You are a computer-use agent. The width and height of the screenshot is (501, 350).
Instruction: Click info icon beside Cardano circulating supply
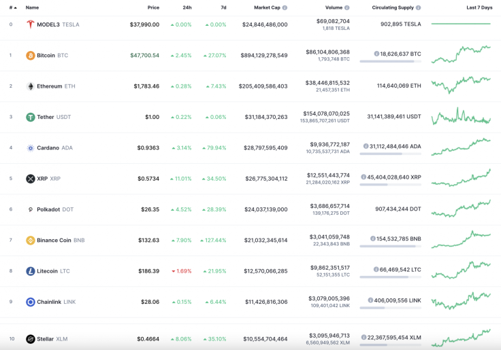366,146
